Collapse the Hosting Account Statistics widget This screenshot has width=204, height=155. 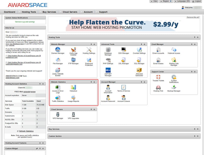40,84
